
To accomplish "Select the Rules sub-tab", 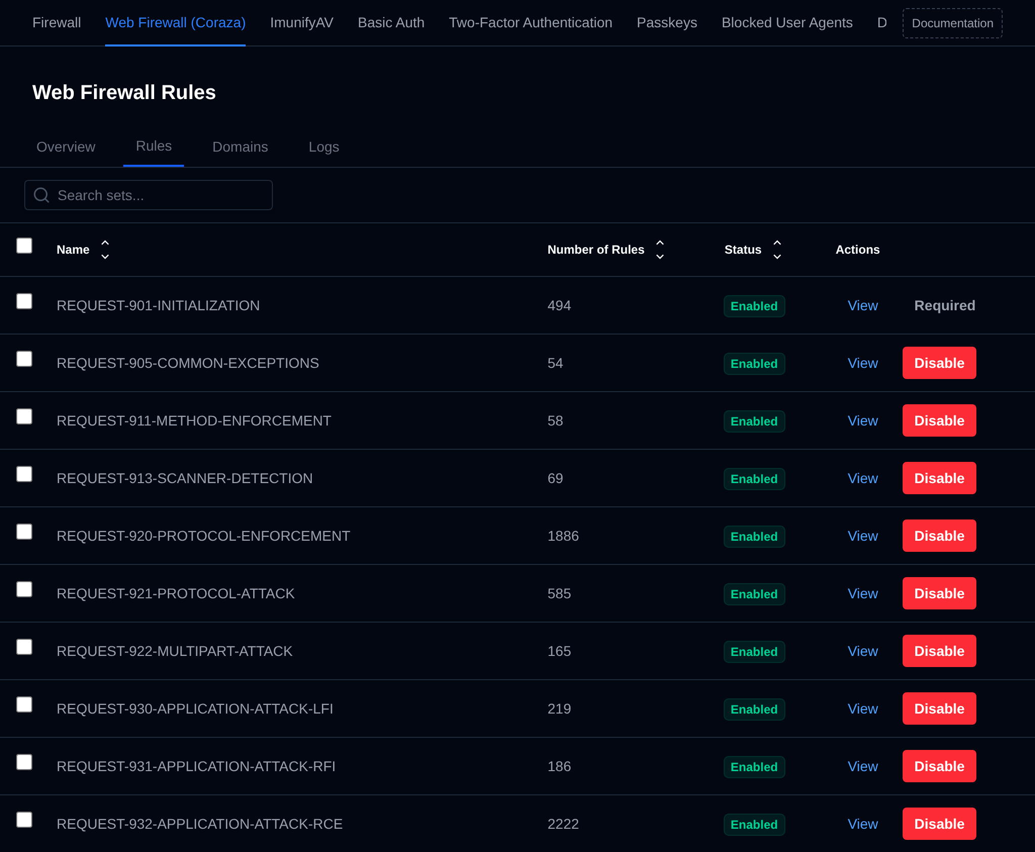I will [x=154, y=146].
